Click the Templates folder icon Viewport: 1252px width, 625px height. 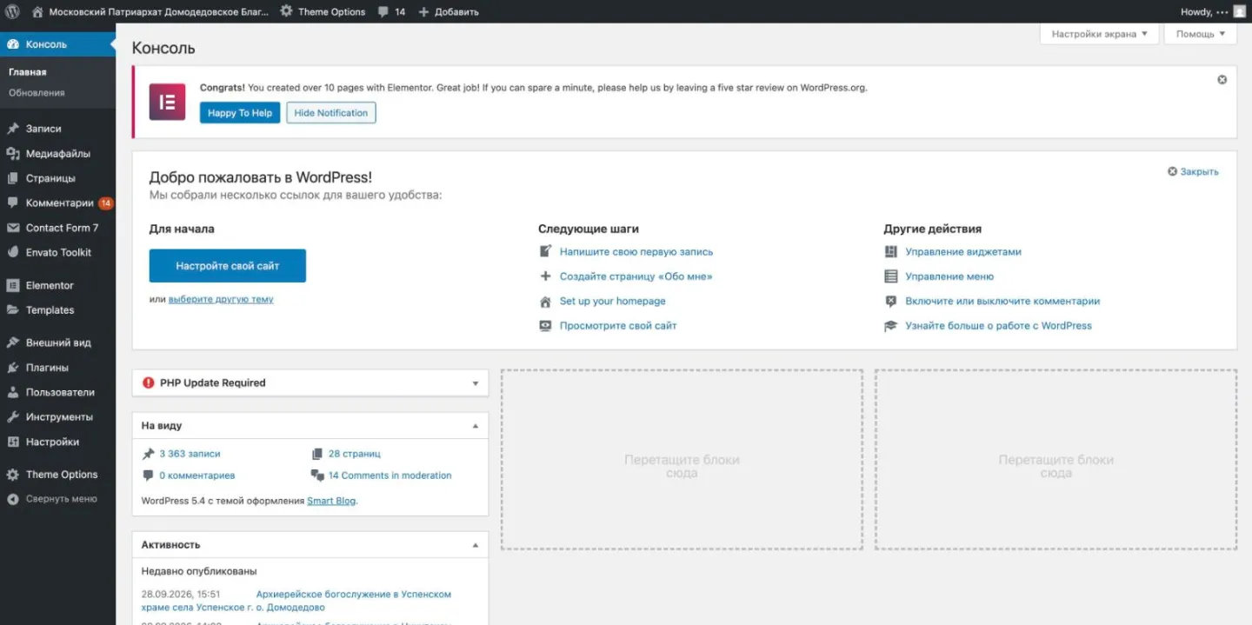(x=12, y=310)
